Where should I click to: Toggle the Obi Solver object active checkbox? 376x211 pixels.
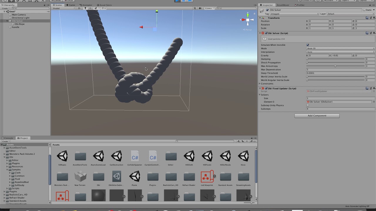point(267,10)
